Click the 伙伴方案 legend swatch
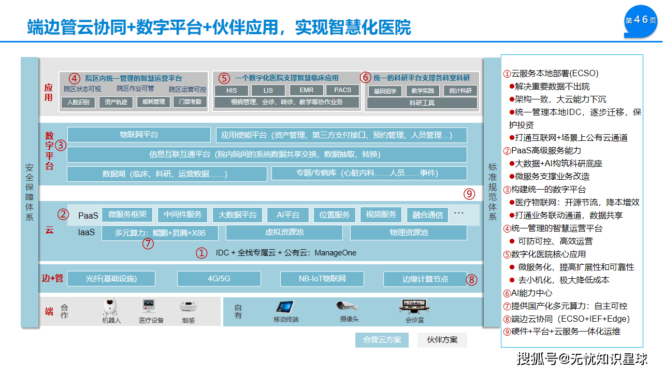This screenshot has width=663, height=373. (x=442, y=340)
